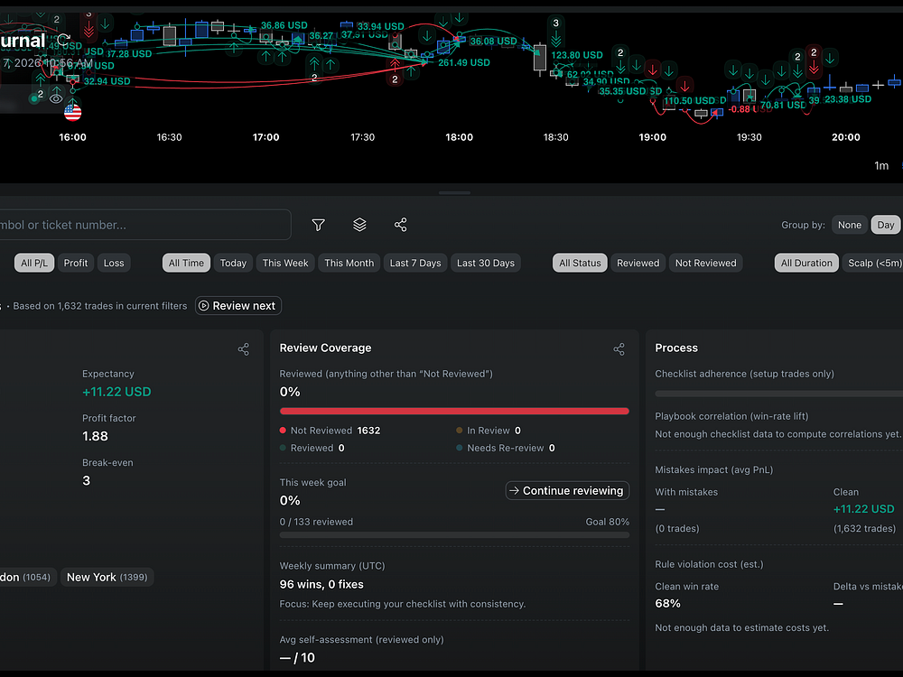The width and height of the screenshot is (903, 677).
Task: Show only Reviewed trades
Action: click(638, 263)
